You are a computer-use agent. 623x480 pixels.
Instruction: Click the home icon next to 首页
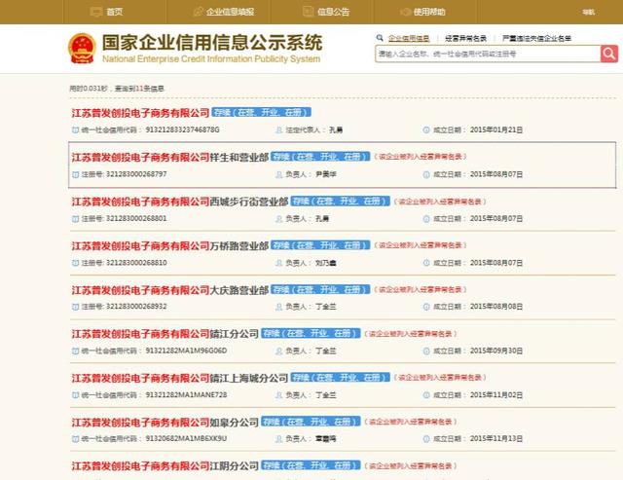point(96,12)
